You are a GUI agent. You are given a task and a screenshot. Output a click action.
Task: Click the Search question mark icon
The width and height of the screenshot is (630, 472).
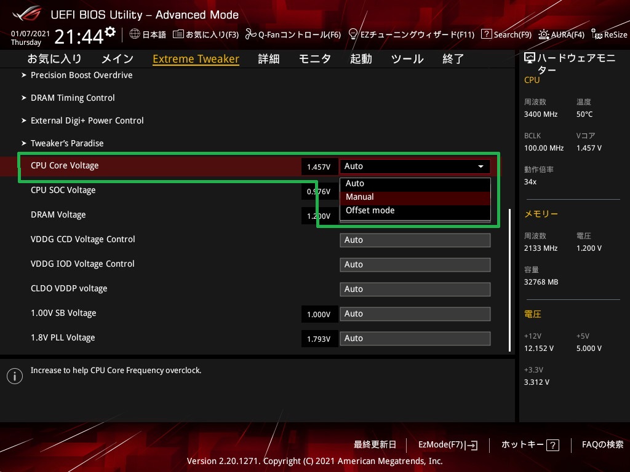486,34
